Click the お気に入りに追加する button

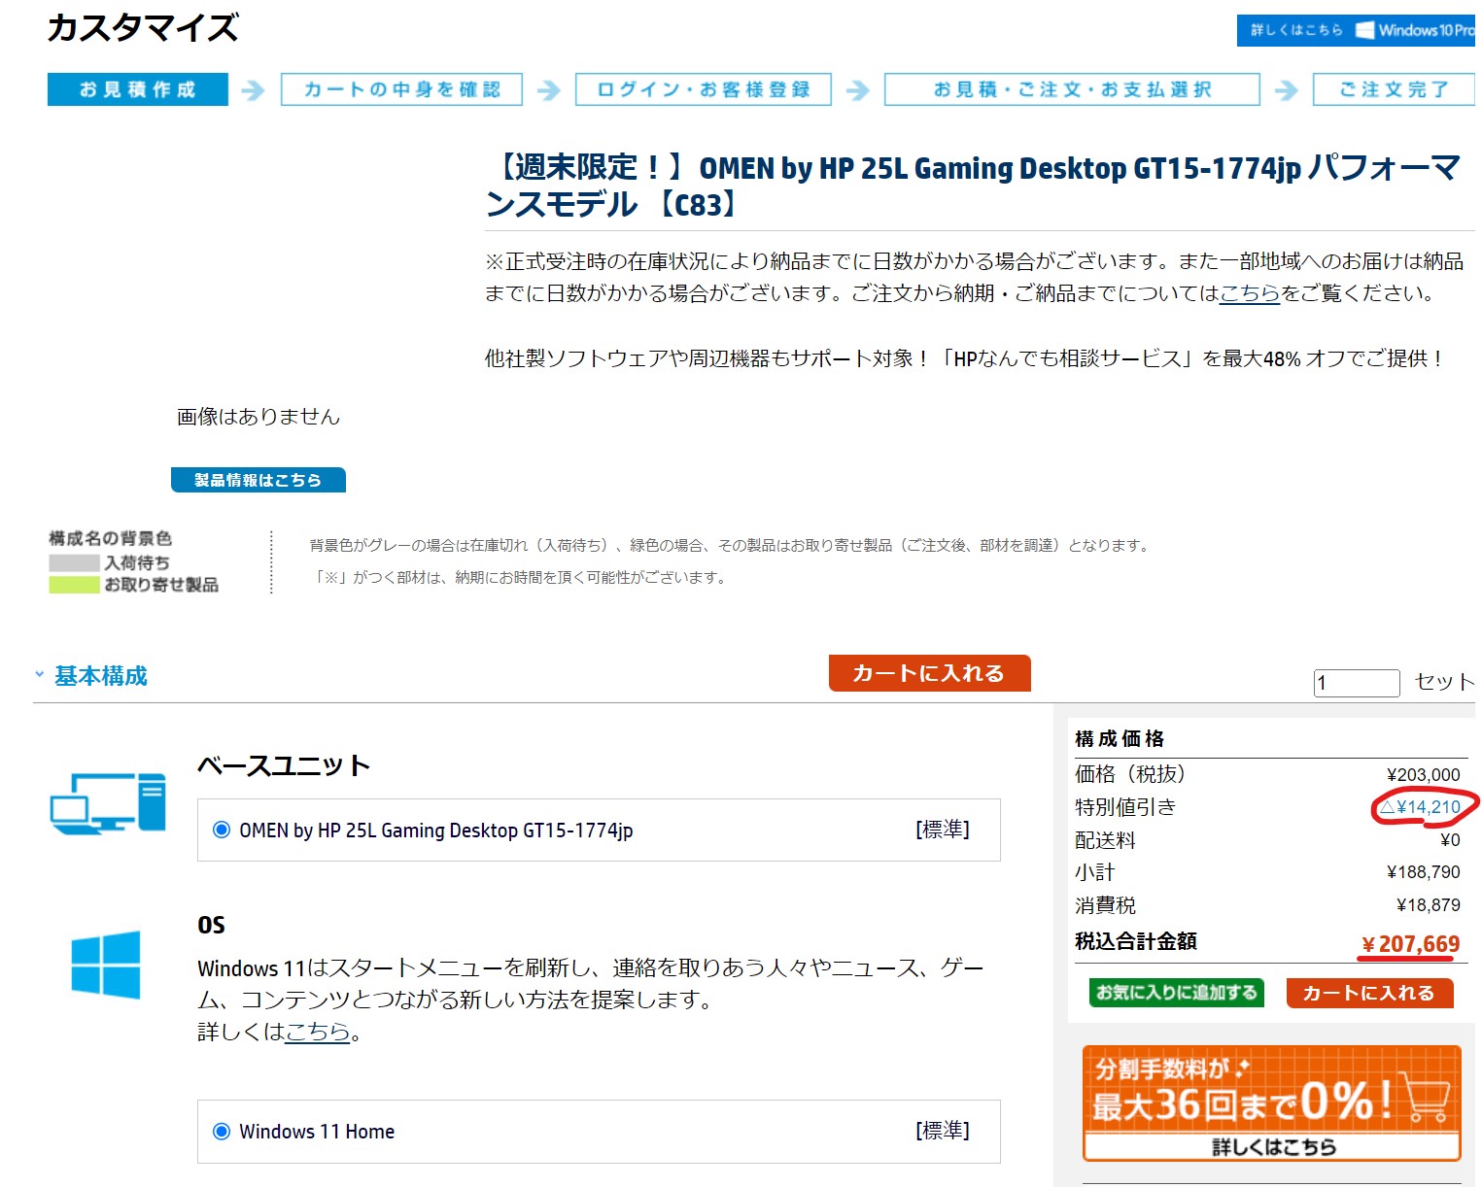pos(1177,993)
